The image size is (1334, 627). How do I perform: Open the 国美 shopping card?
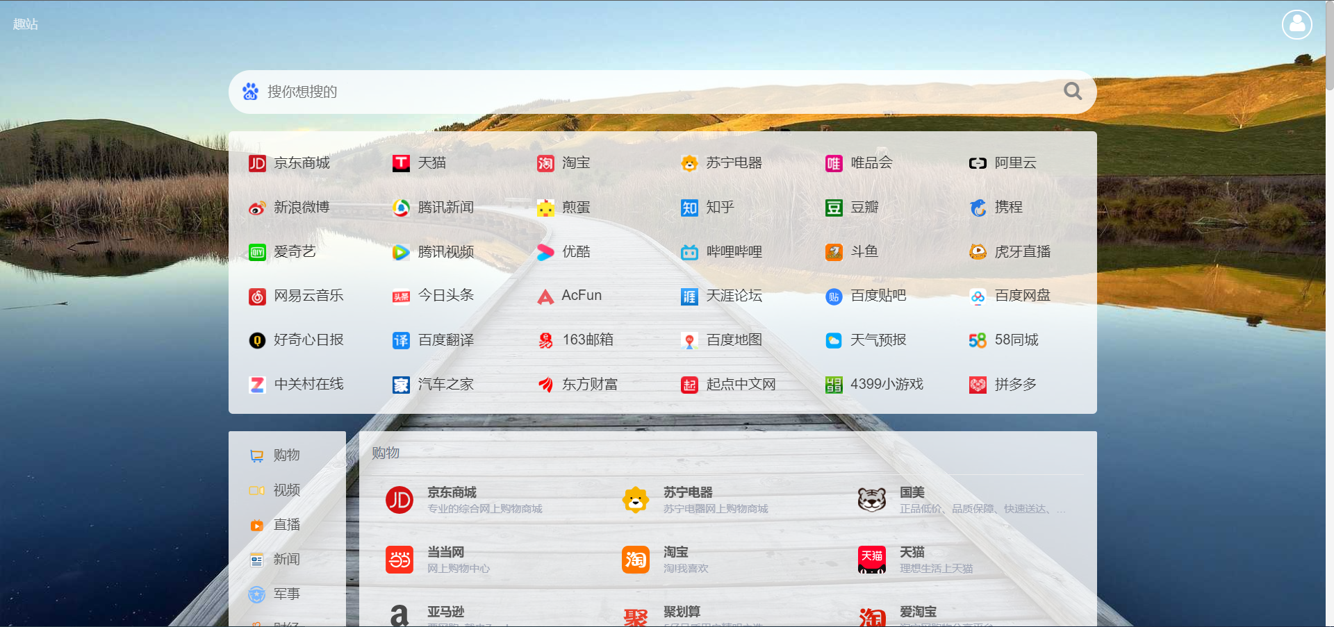(962, 500)
